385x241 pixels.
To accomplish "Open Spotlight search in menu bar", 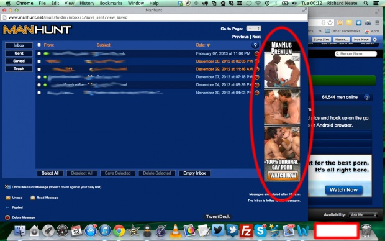I will tap(366, 3).
